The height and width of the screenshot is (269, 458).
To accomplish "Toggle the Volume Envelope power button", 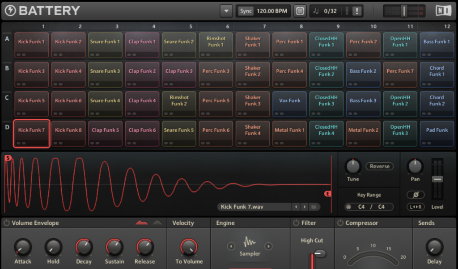I will 7,223.
